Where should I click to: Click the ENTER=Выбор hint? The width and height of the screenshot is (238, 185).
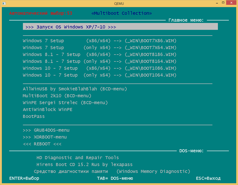click(24, 178)
